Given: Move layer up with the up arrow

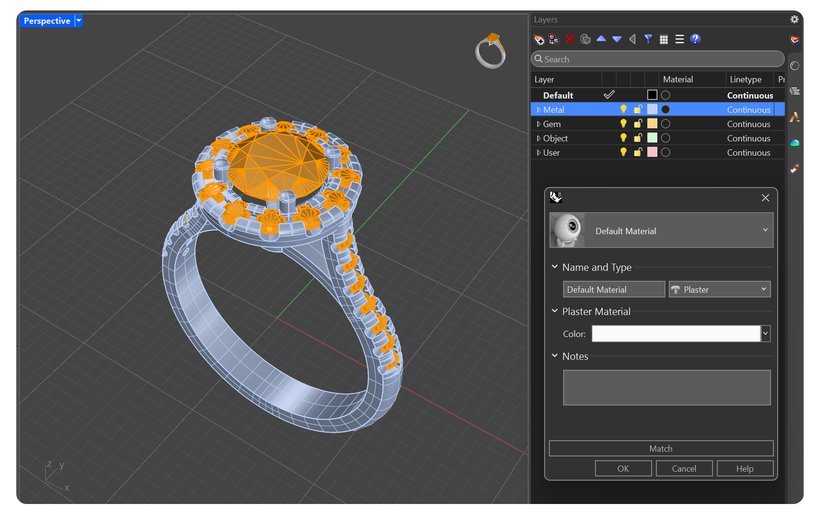Looking at the screenshot, I should [601, 39].
